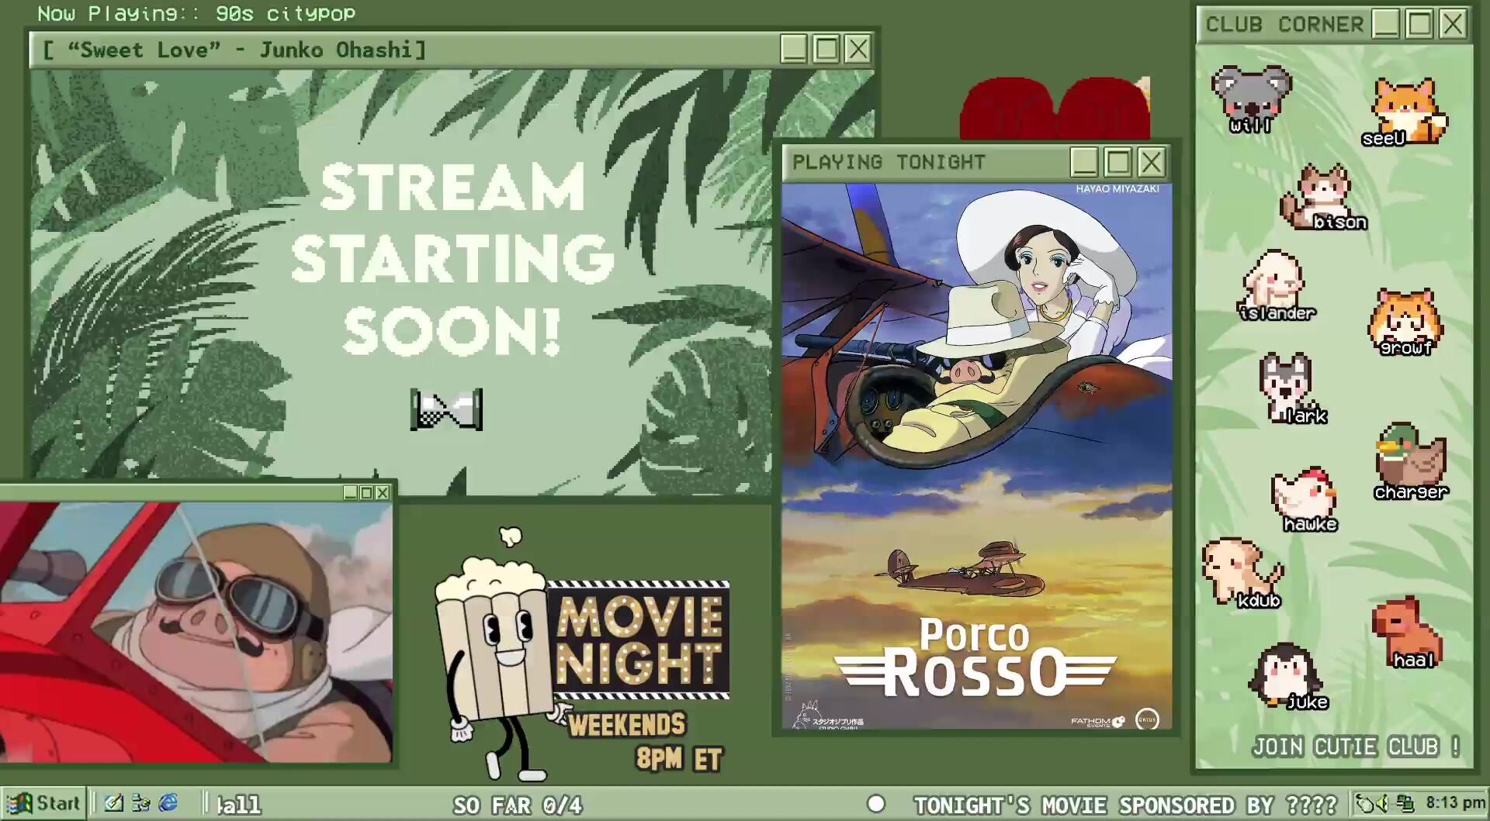Pick the mallard duck avatar labeled charger
1490x821 pixels.
[x=1410, y=461]
